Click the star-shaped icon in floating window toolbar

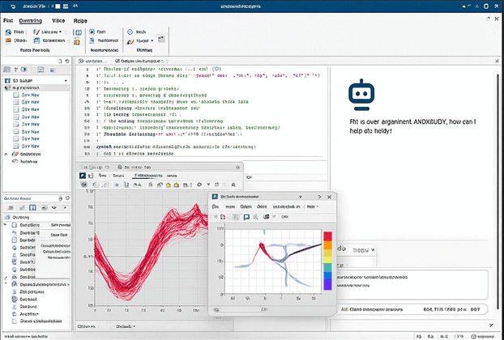pyautogui.click(x=255, y=217)
